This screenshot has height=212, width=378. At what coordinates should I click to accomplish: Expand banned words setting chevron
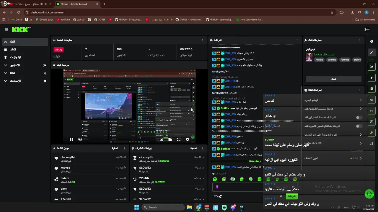(361, 143)
